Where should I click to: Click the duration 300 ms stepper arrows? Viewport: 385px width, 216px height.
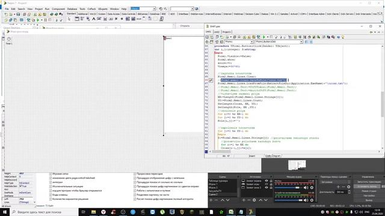pos(349,192)
